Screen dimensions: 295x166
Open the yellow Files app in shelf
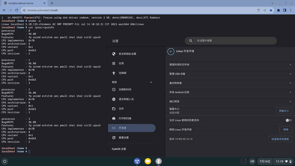click(x=148, y=161)
